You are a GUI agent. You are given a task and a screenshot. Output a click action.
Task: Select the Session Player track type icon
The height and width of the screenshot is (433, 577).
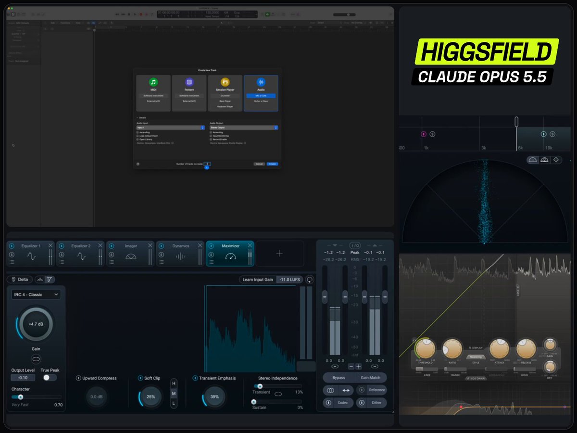(225, 82)
